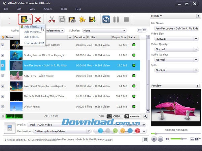
Task: Open the Add File dropdown arrow
Action: (x=30, y=19)
